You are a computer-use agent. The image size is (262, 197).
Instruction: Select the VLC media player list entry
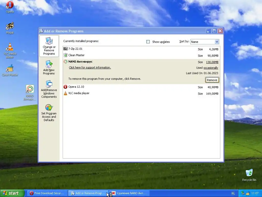141,93
